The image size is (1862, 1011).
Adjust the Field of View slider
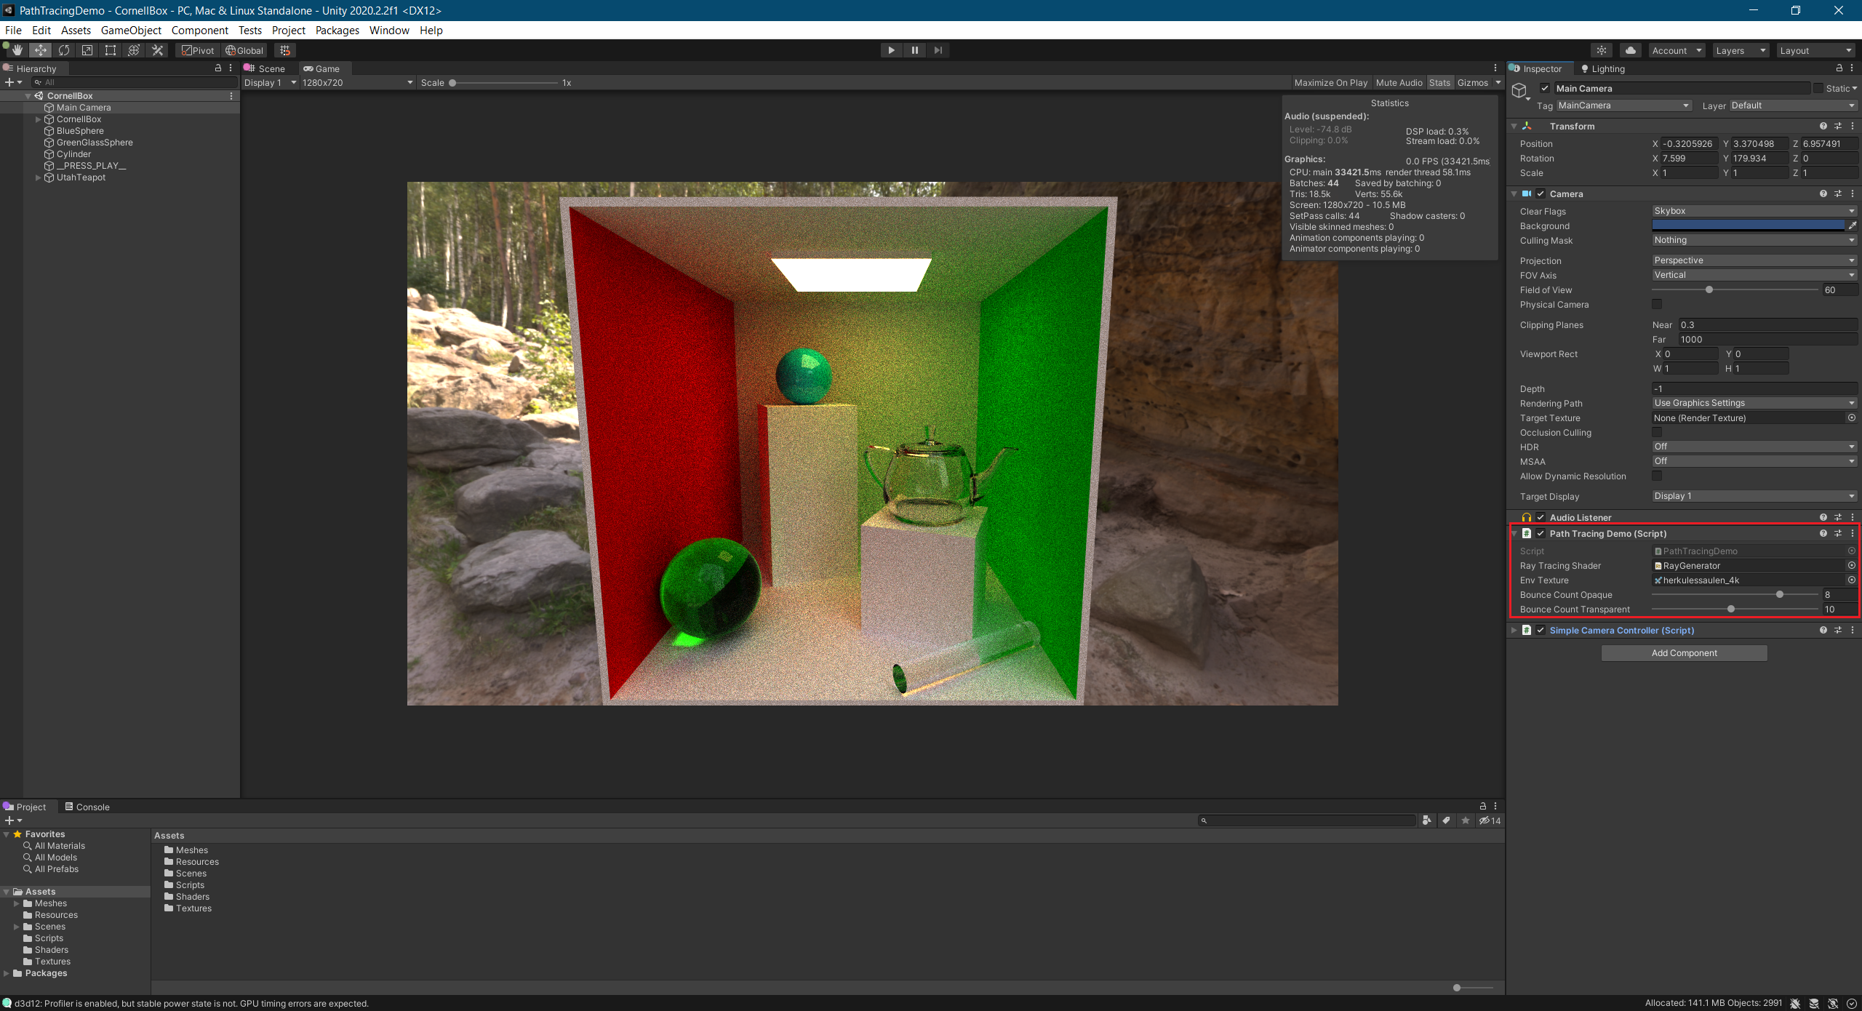click(x=1709, y=289)
